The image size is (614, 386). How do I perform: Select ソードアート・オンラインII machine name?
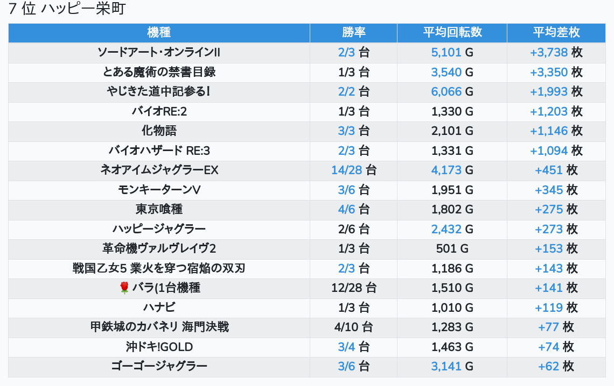click(159, 52)
